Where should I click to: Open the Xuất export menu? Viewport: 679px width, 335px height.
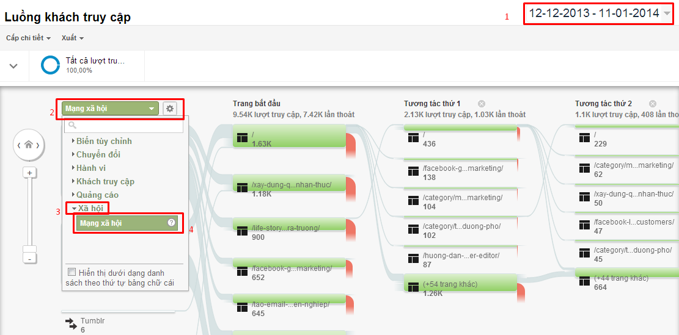click(72, 38)
